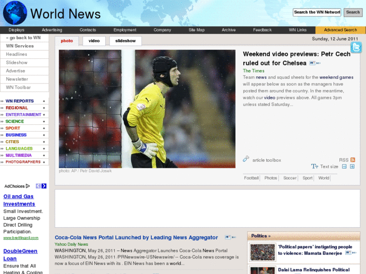Viewport: 366px width, 274px height.
Task: Open Coca-Cola News Portal headline
Action: point(136,237)
